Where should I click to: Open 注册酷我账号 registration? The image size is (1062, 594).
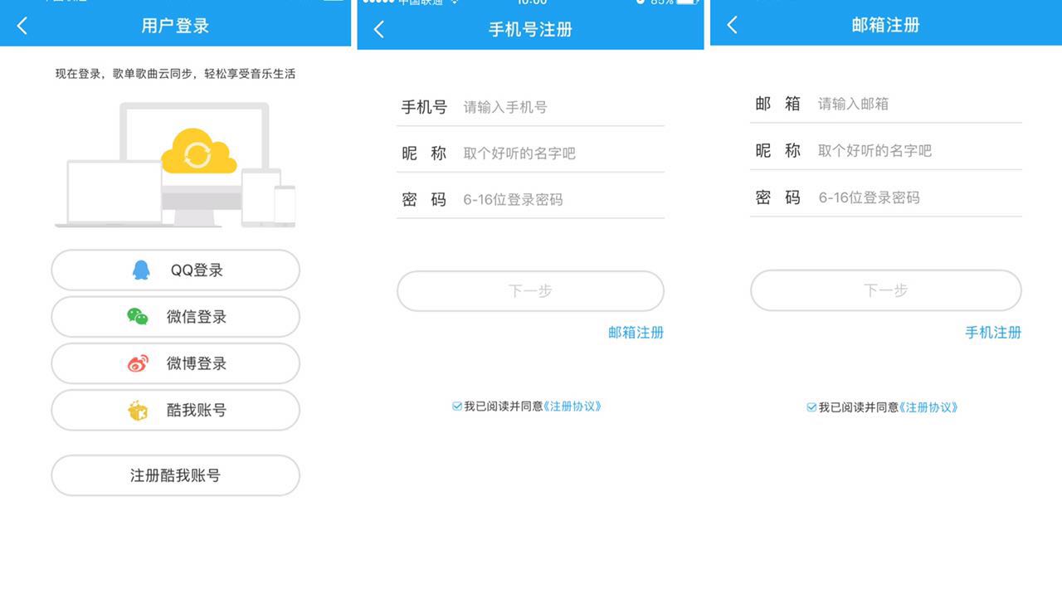click(x=175, y=475)
